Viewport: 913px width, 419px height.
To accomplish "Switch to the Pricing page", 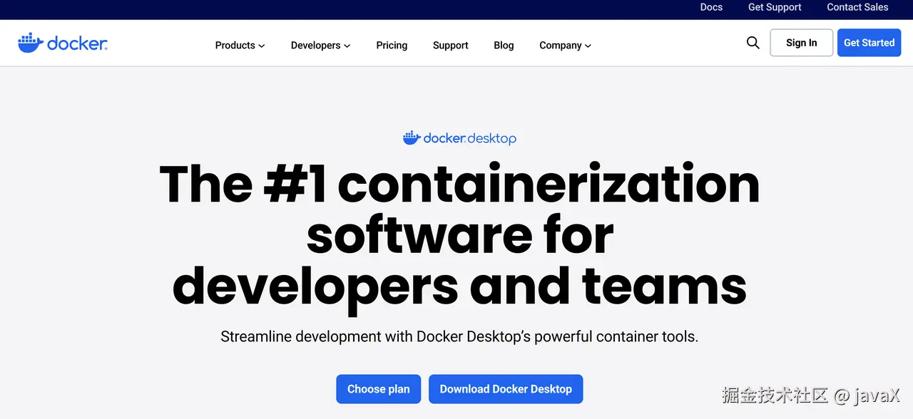I will 391,45.
